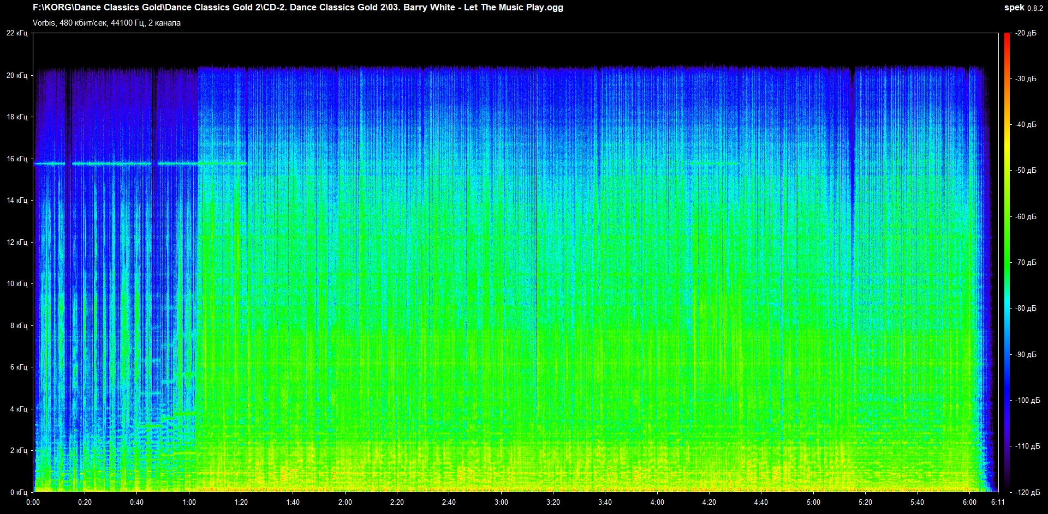Click the Vorbis 480 кбит/сек codec info line
The height and width of the screenshot is (514, 1048).
click(x=106, y=23)
